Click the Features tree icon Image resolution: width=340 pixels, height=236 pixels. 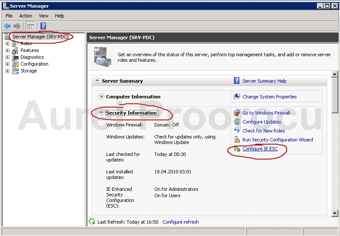[15, 51]
